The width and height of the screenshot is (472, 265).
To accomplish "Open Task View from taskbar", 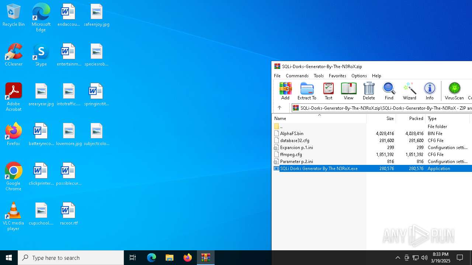I will point(133,258).
